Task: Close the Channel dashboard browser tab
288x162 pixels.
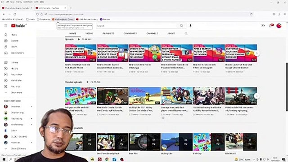Action: point(31,8)
